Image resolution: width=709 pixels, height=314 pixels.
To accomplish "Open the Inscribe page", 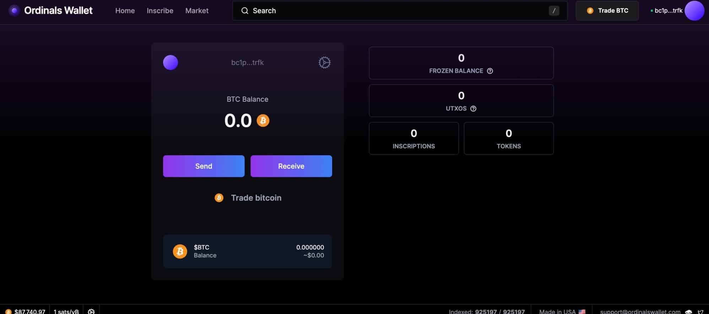I will coord(160,11).
